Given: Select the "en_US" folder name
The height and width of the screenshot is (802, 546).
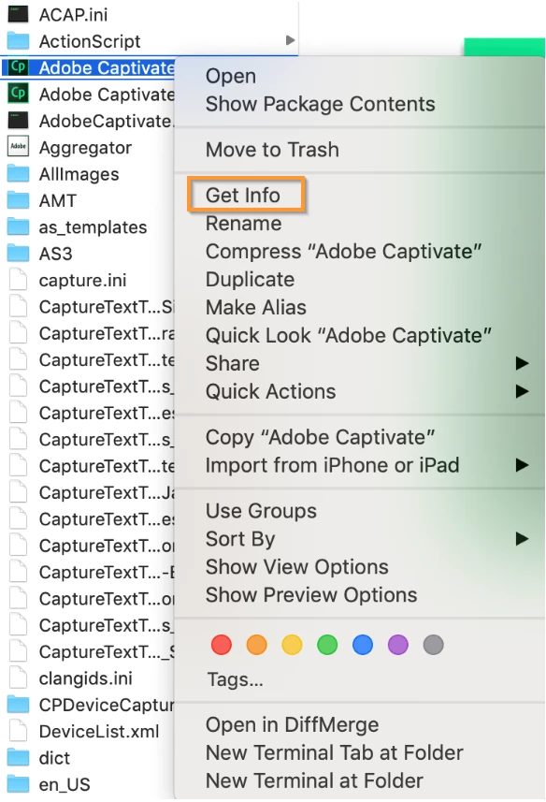Looking at the screenshot, I should (65, 785).
